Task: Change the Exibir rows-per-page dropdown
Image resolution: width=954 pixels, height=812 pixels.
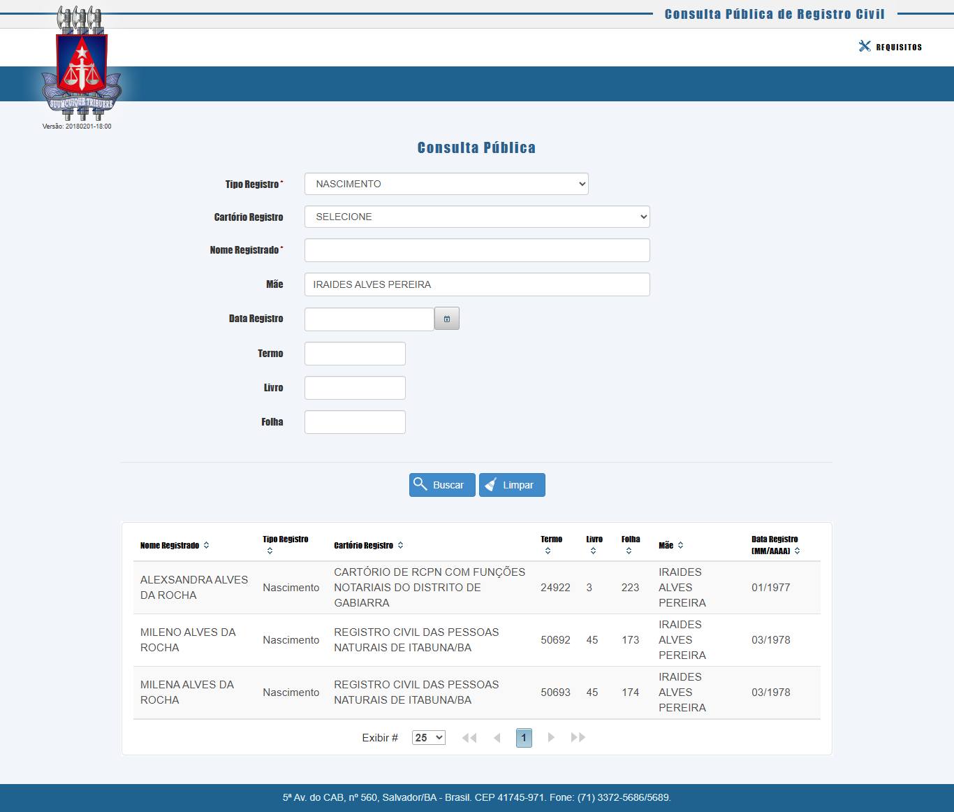Action: [x=428, y=737]
